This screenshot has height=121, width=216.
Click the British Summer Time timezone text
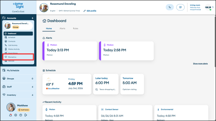[x=69, y=11]
